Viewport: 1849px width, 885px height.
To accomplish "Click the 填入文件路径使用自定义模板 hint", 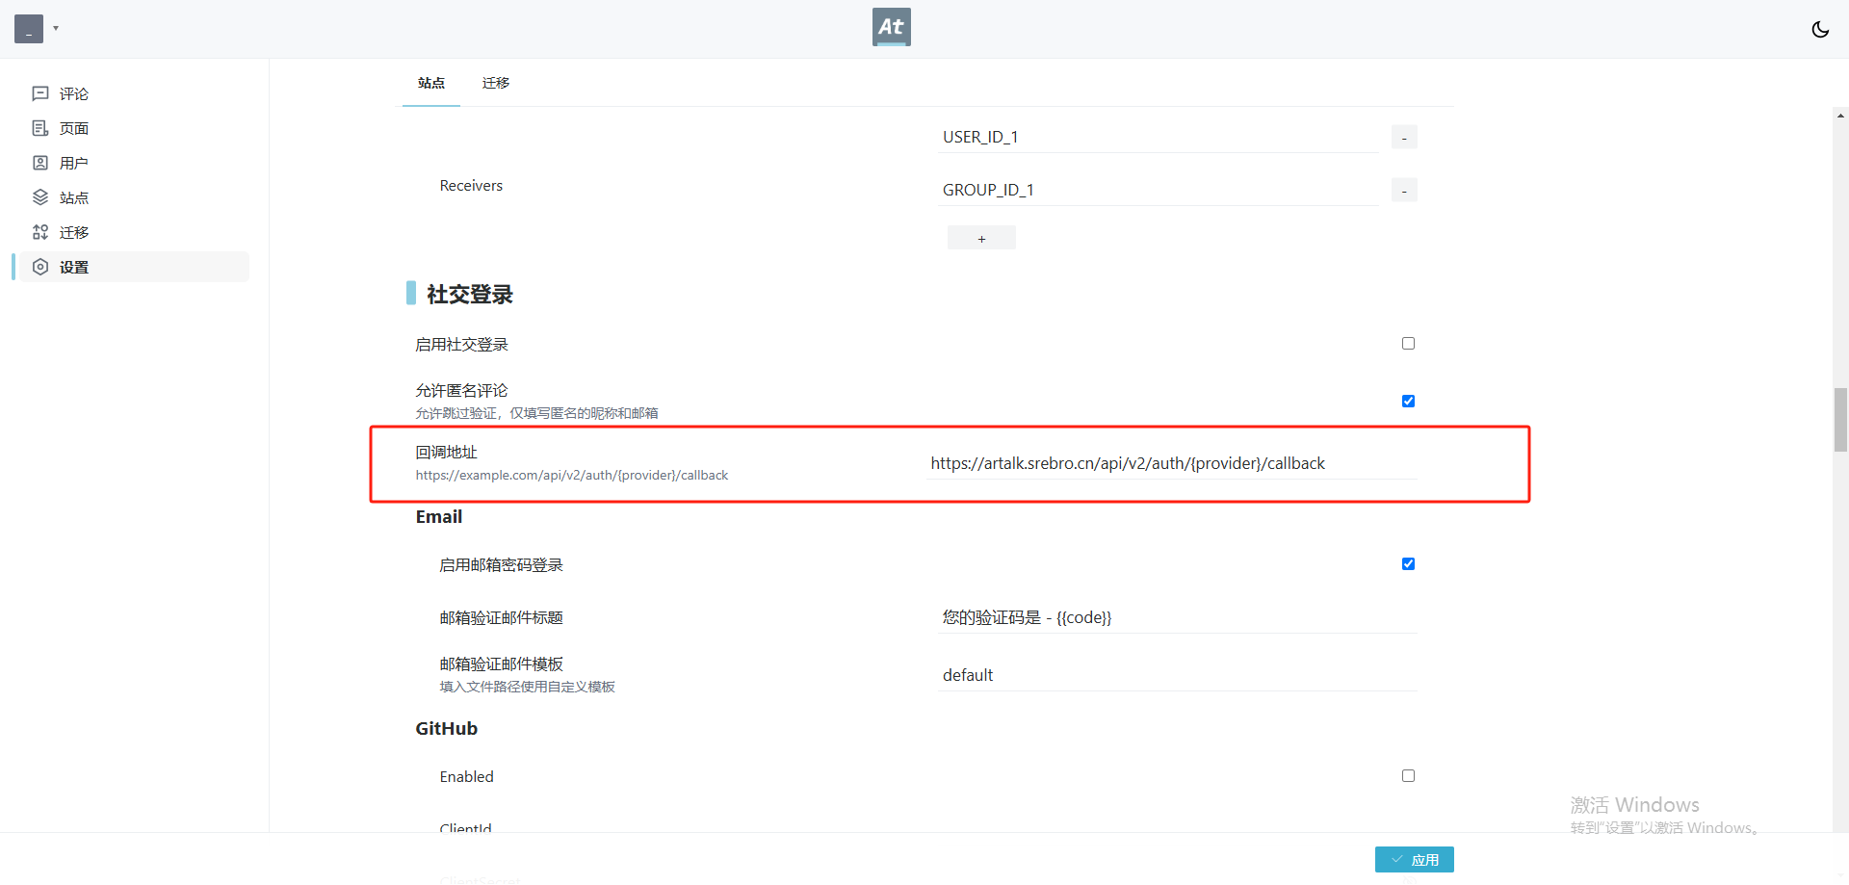I will [527, 687].
